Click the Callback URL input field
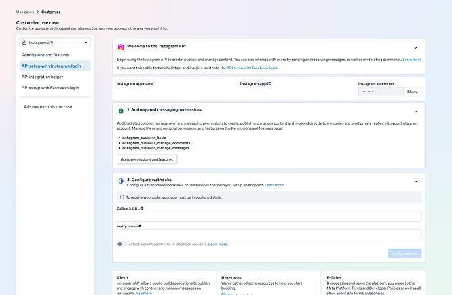 pos(269,217)
